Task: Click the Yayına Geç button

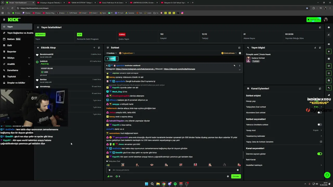Action: tap(314, 19)
